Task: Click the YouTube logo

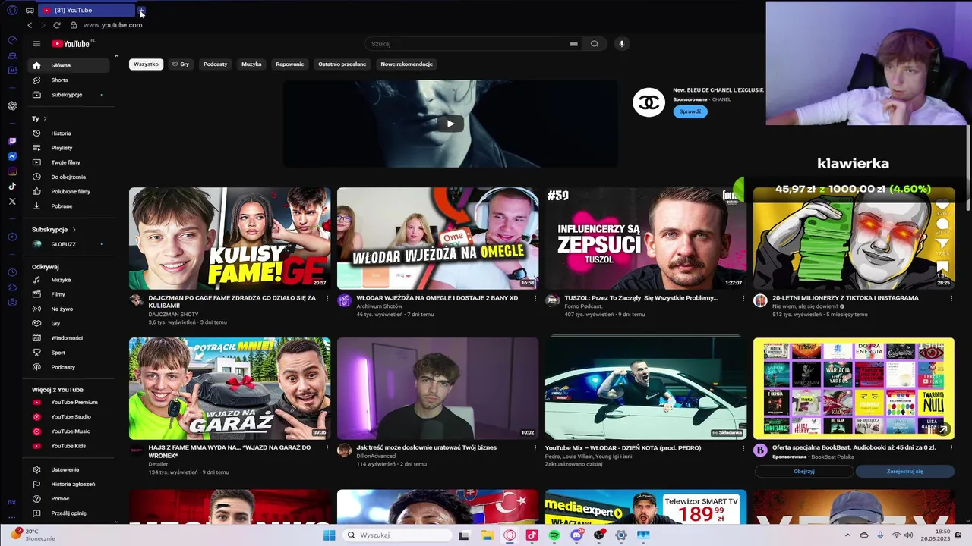Action: pyautogui.click(x=71, y=44)
